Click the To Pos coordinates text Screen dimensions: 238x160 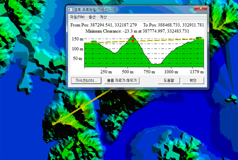[x=173, y=25]
